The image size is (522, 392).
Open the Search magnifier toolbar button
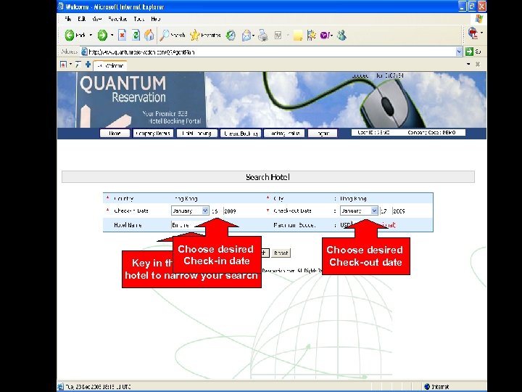[172, 35]
